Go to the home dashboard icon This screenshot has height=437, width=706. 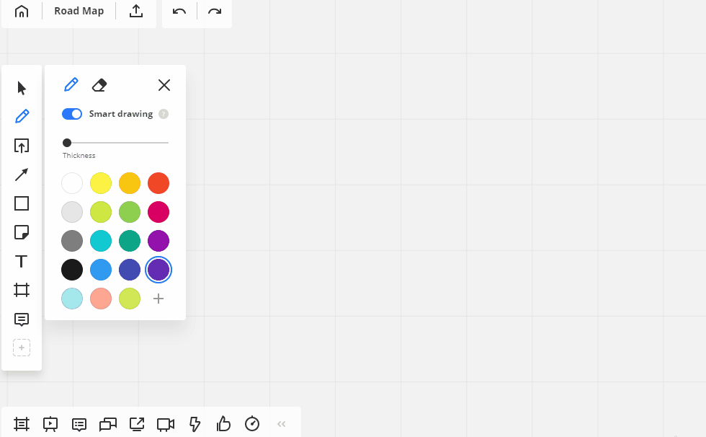pos(21,11)
